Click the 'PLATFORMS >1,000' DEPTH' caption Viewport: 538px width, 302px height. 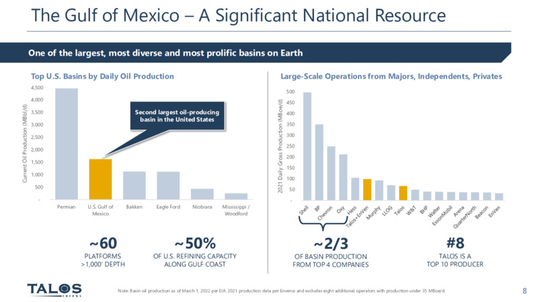(103, 260)
